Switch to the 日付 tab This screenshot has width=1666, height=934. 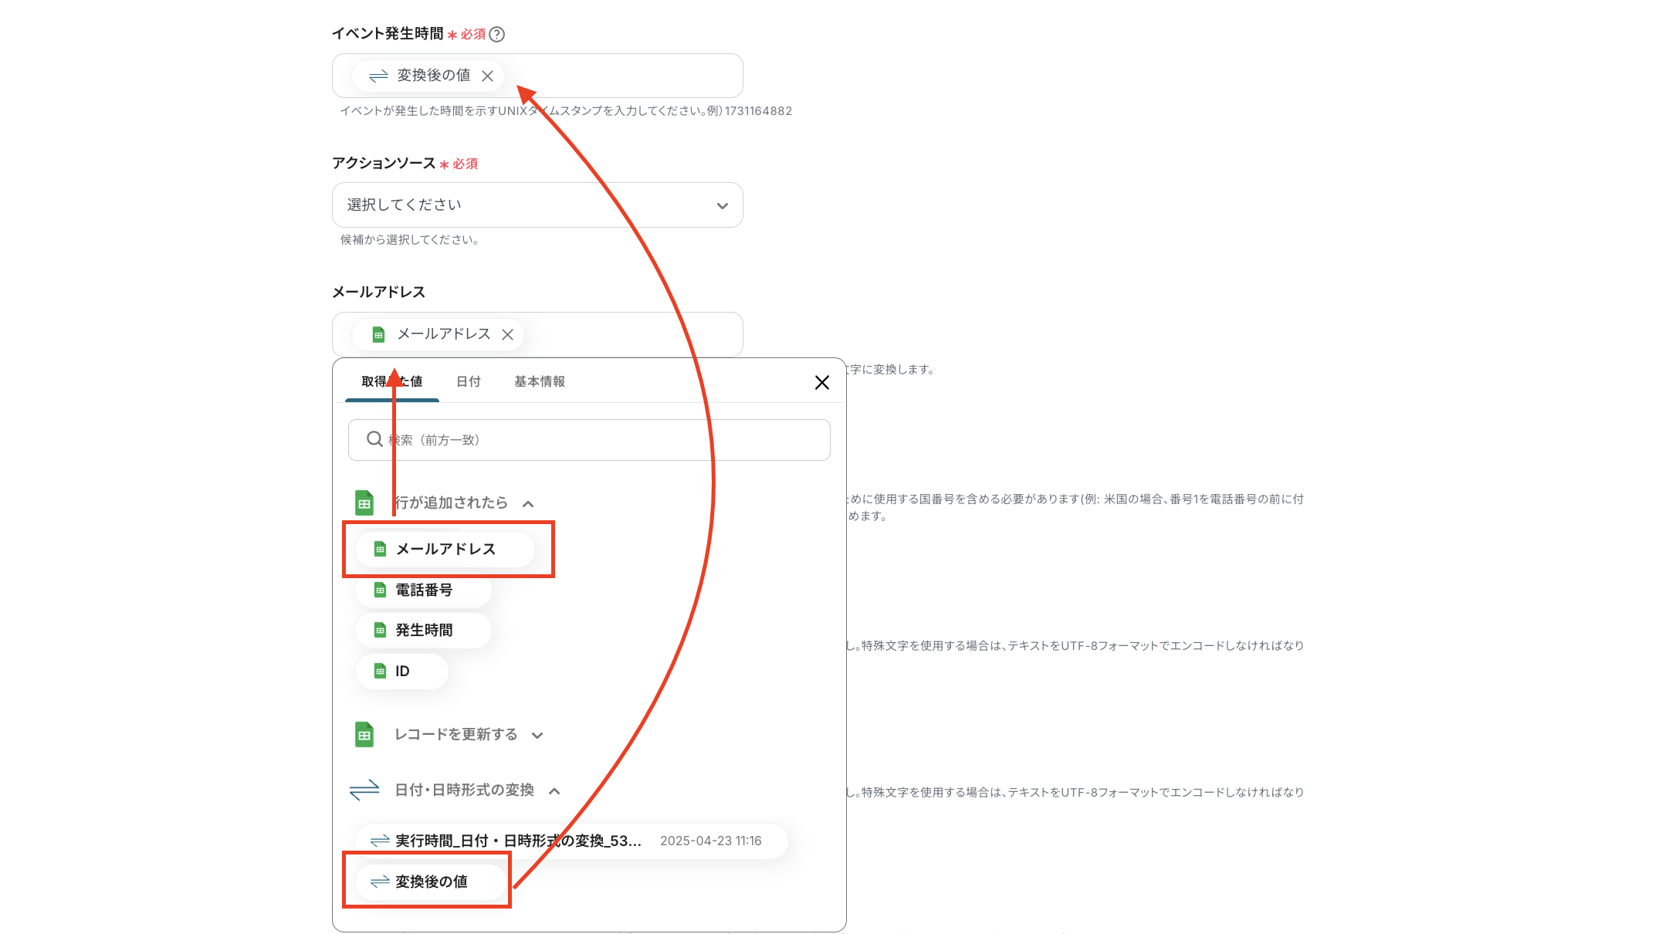click(x=468, y=381)
